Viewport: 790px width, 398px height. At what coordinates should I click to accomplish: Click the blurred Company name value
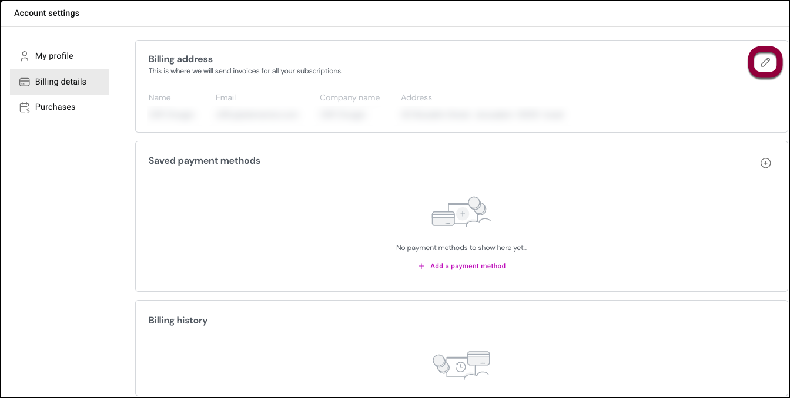click(x=343, y=115)
